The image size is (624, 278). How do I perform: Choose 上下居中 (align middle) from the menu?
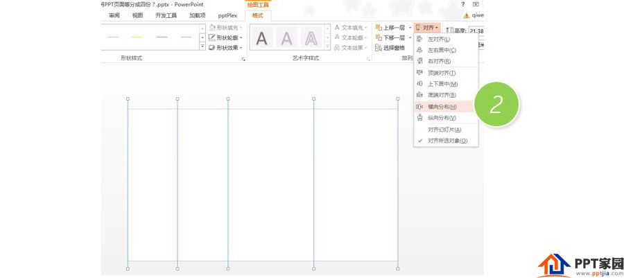446,84
